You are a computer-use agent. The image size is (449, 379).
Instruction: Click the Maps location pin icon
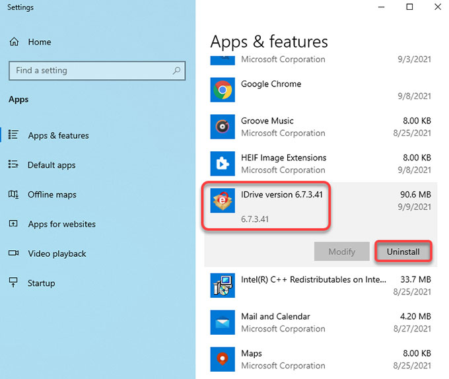[223, 359]
